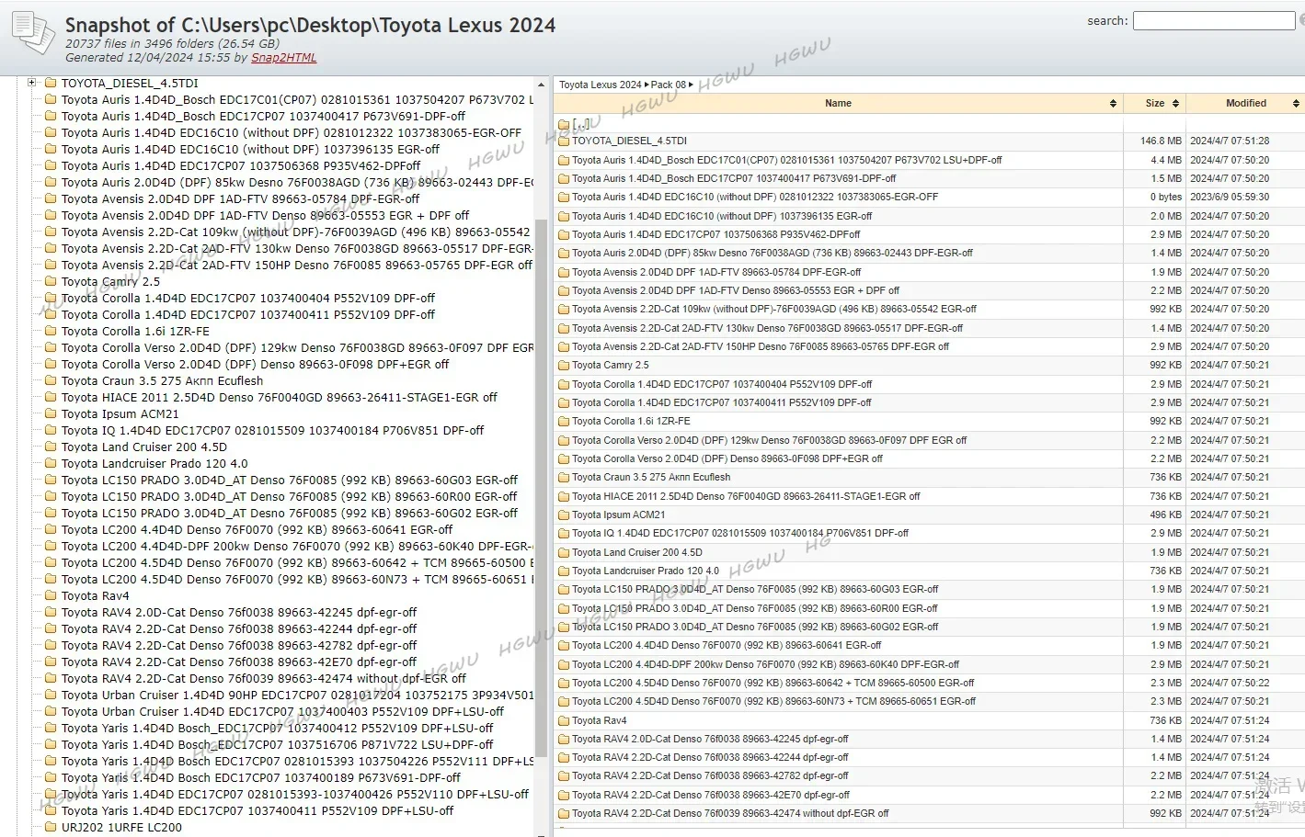Click tree folder icon for Toyota Rav4
Image resolution: width=1305 pixels, height=837 pixels.
click(x=52, y=595)
